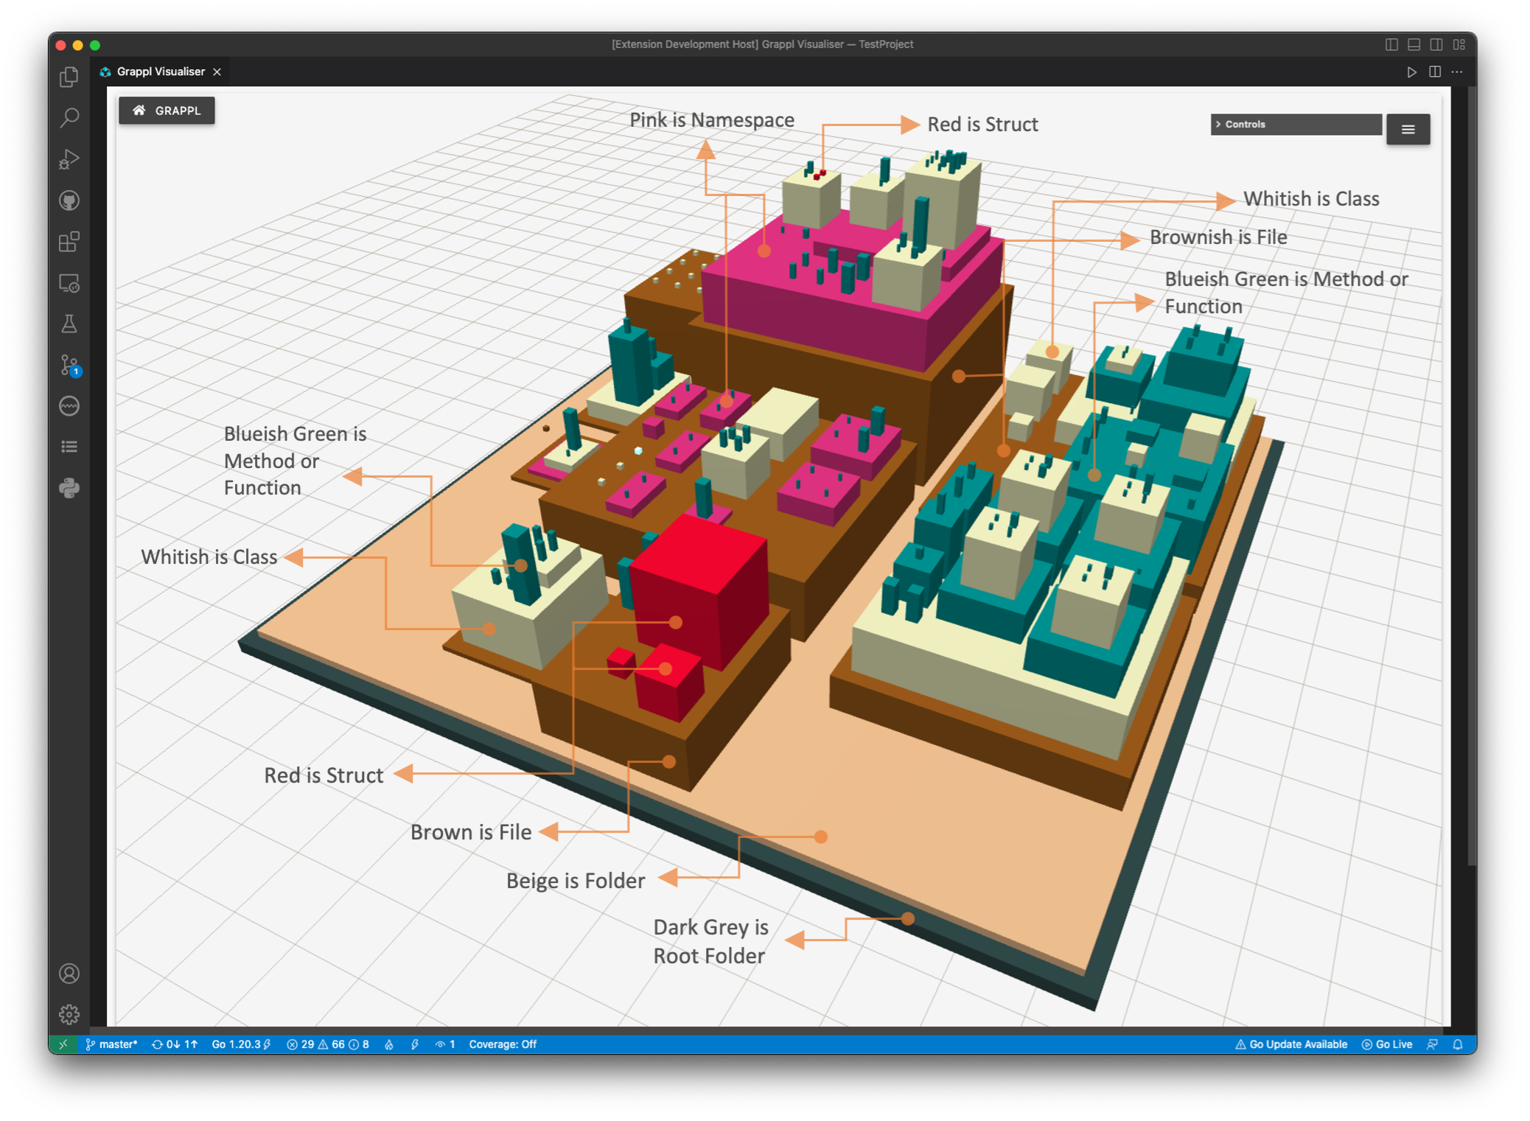Toggle the bottom panel layout
The width and height of the screenshot is (1530, 1121).
tap(1414, 44)
